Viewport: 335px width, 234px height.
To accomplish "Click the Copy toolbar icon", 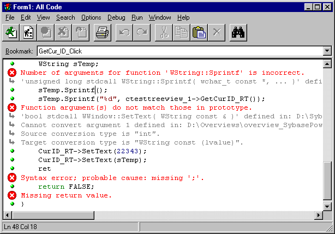I will click(181, 32).
